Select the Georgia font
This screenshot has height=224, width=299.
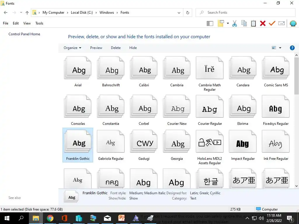[177, 145]
